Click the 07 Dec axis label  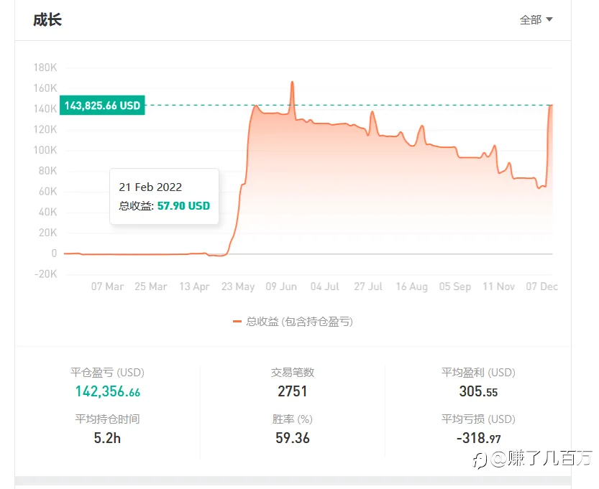click(541, 287)
